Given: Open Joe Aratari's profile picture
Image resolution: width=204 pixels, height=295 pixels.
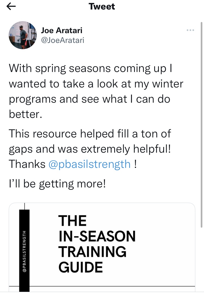Looking at the screenshot, I should [22, 35].
